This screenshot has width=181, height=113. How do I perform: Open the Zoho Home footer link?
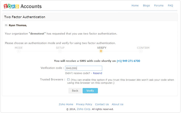coord(66,104)
